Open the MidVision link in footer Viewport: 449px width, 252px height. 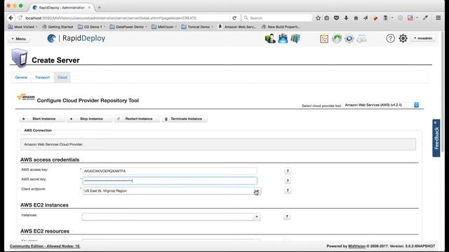point(356,246)
